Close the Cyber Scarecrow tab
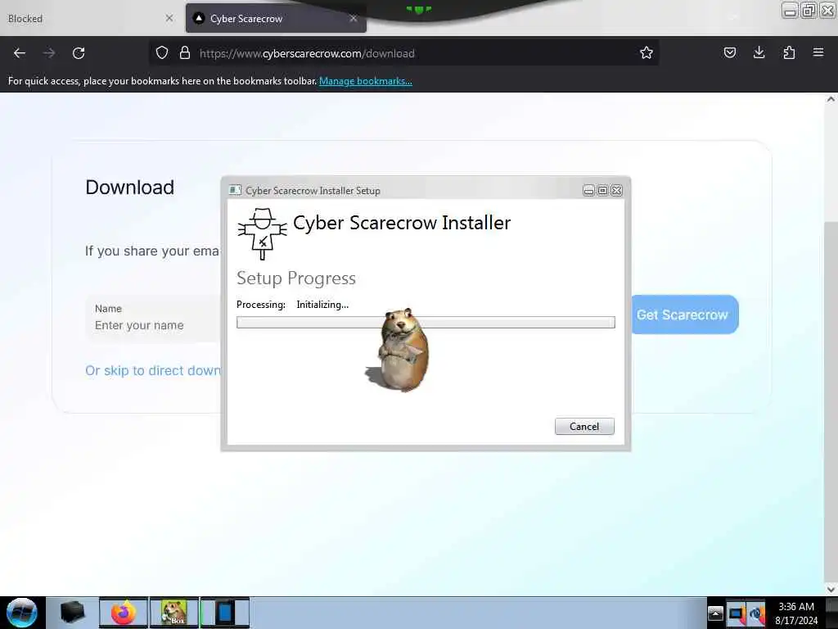The height and width of the screenshot is (629, 838). click(x=354, y=18)
